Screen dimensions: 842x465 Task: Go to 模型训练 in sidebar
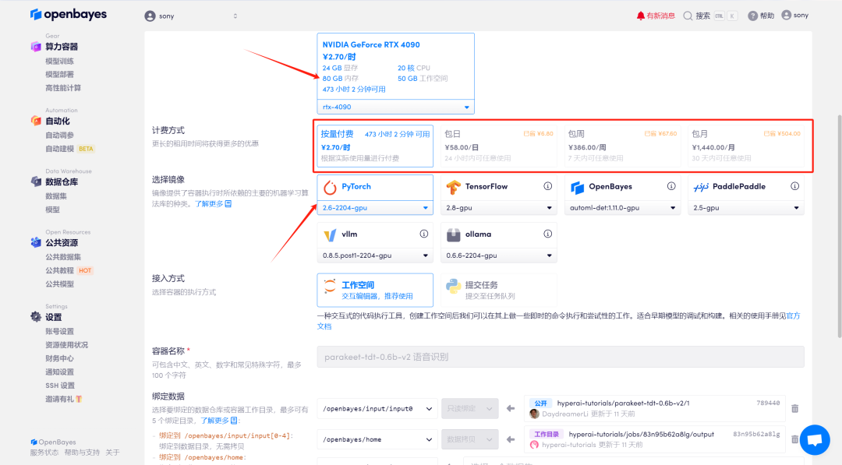point(59,61)
